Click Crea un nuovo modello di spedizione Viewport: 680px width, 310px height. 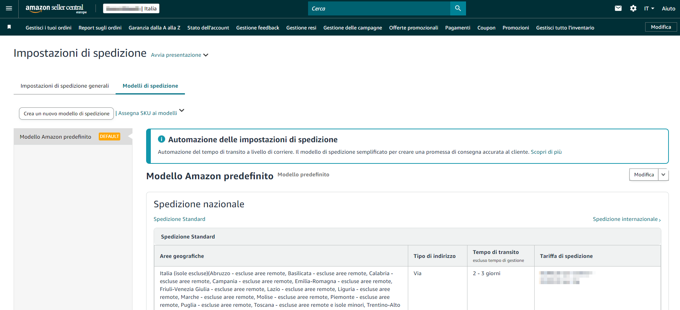click(66, 114)
